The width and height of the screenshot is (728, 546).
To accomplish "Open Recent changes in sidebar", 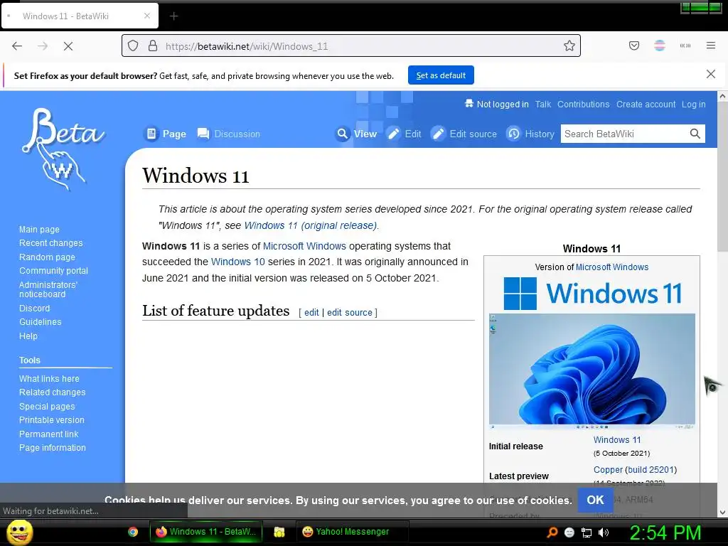I will 51,243.
